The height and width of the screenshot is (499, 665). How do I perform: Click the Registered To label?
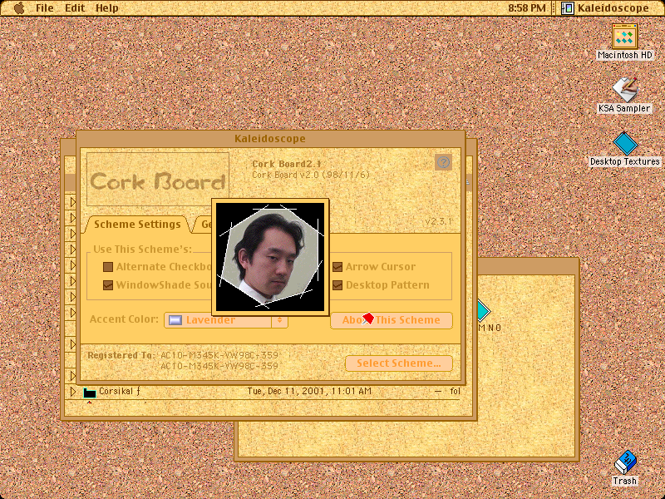click(121, 355)
